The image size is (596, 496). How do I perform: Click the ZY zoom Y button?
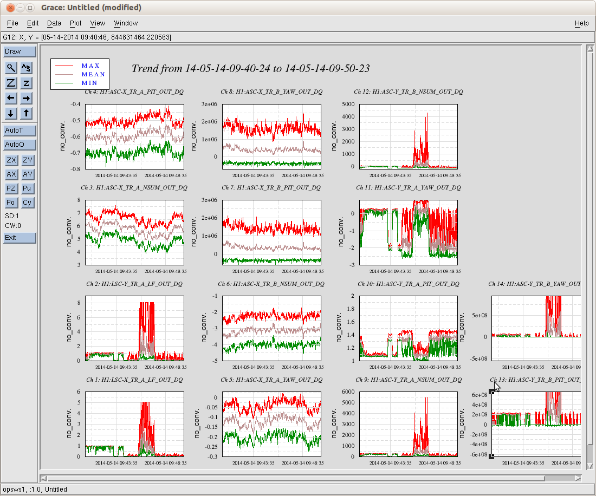pos(28,160)
